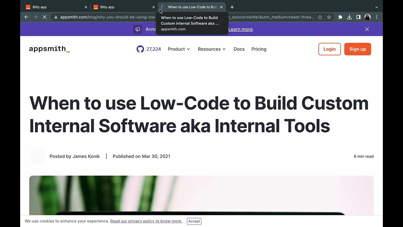
Task: Go back to the previous page
Action: 26,17
